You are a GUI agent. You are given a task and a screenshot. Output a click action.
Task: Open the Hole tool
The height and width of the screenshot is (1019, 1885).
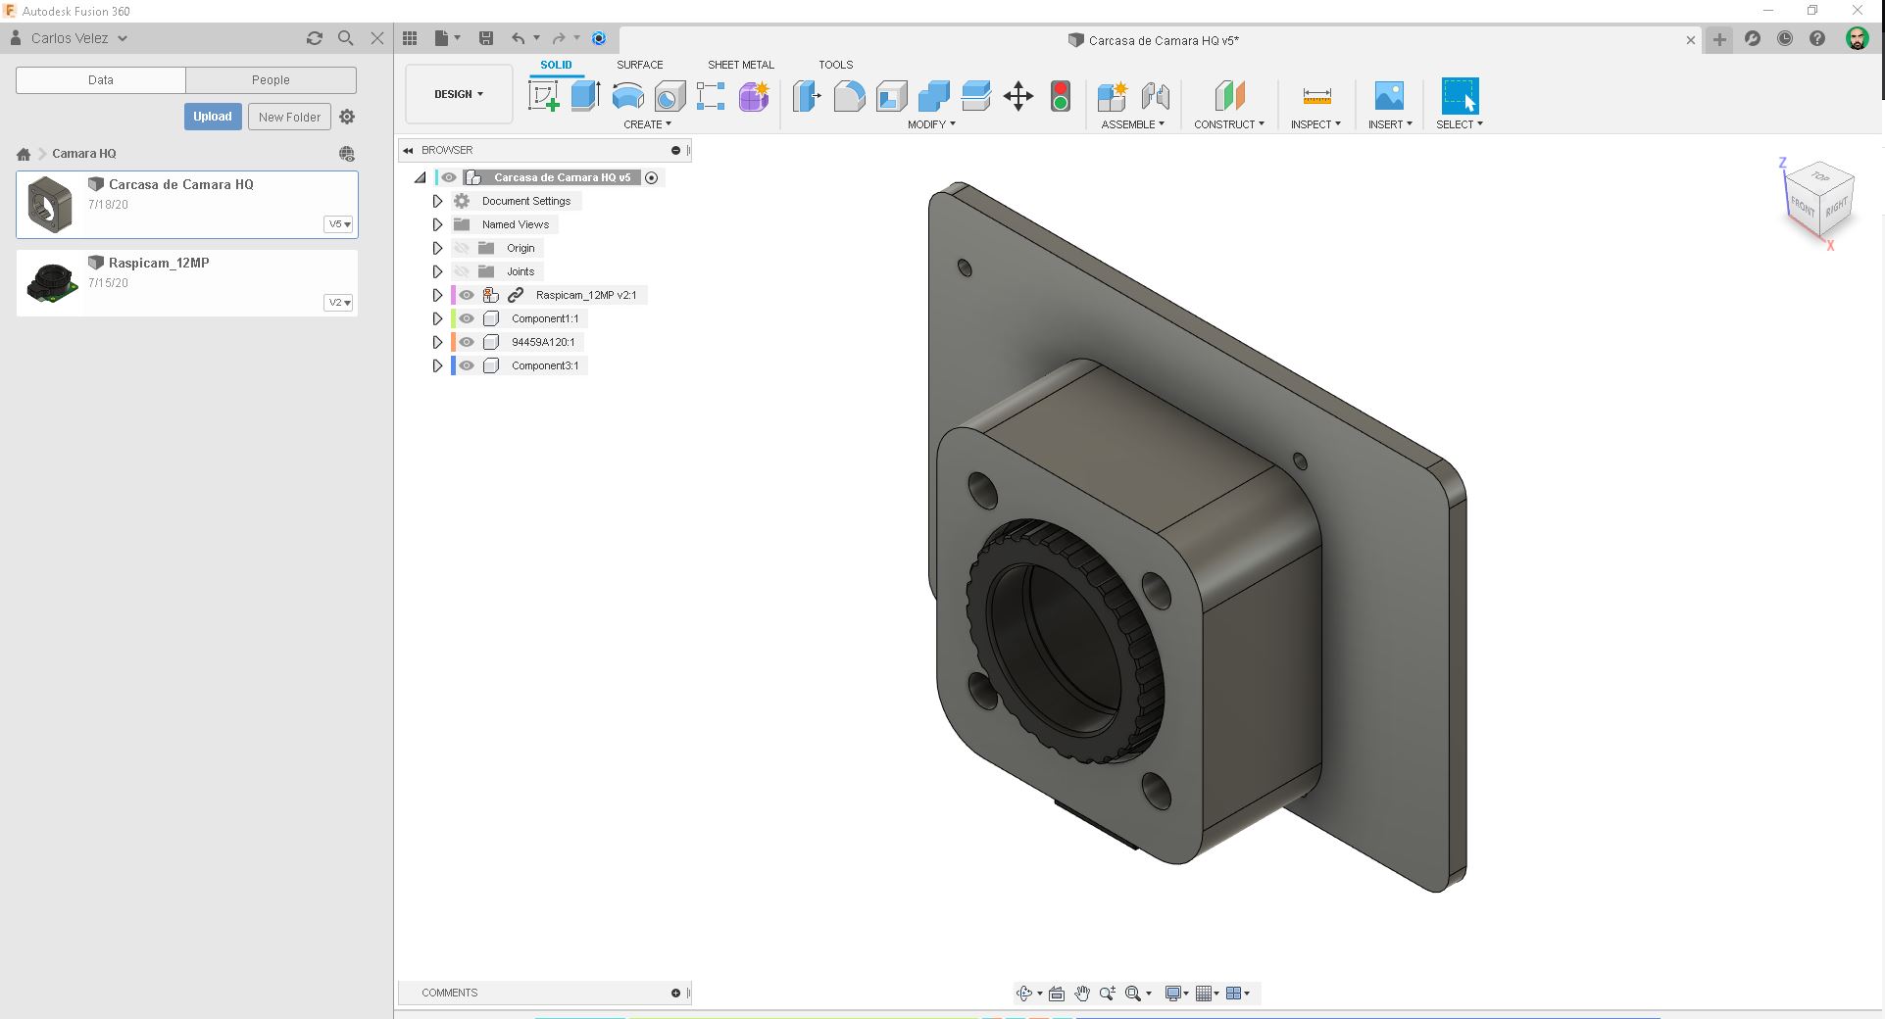670,96
